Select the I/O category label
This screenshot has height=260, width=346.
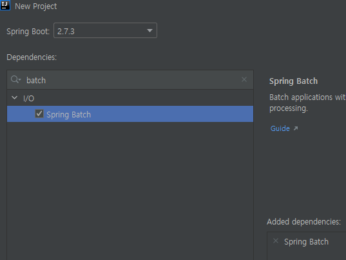[x=29, y=99]
